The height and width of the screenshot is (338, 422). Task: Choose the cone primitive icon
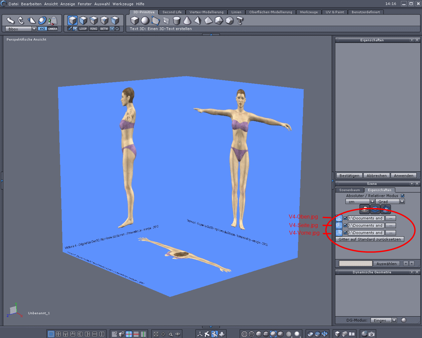click(187, 20)
